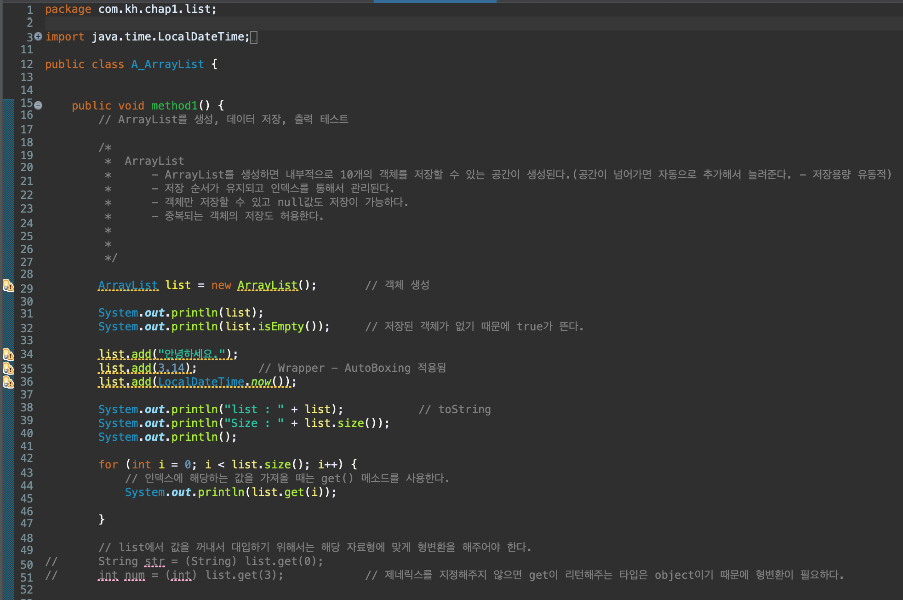
Task: Click quick-fix warning bulb on line 29
Action: point(8,286)
